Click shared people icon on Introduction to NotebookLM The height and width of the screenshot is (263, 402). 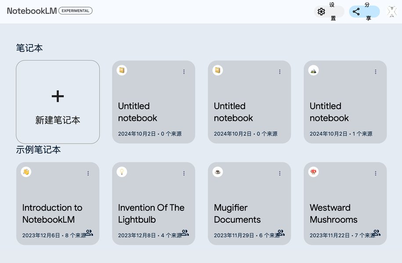point(89,233)
